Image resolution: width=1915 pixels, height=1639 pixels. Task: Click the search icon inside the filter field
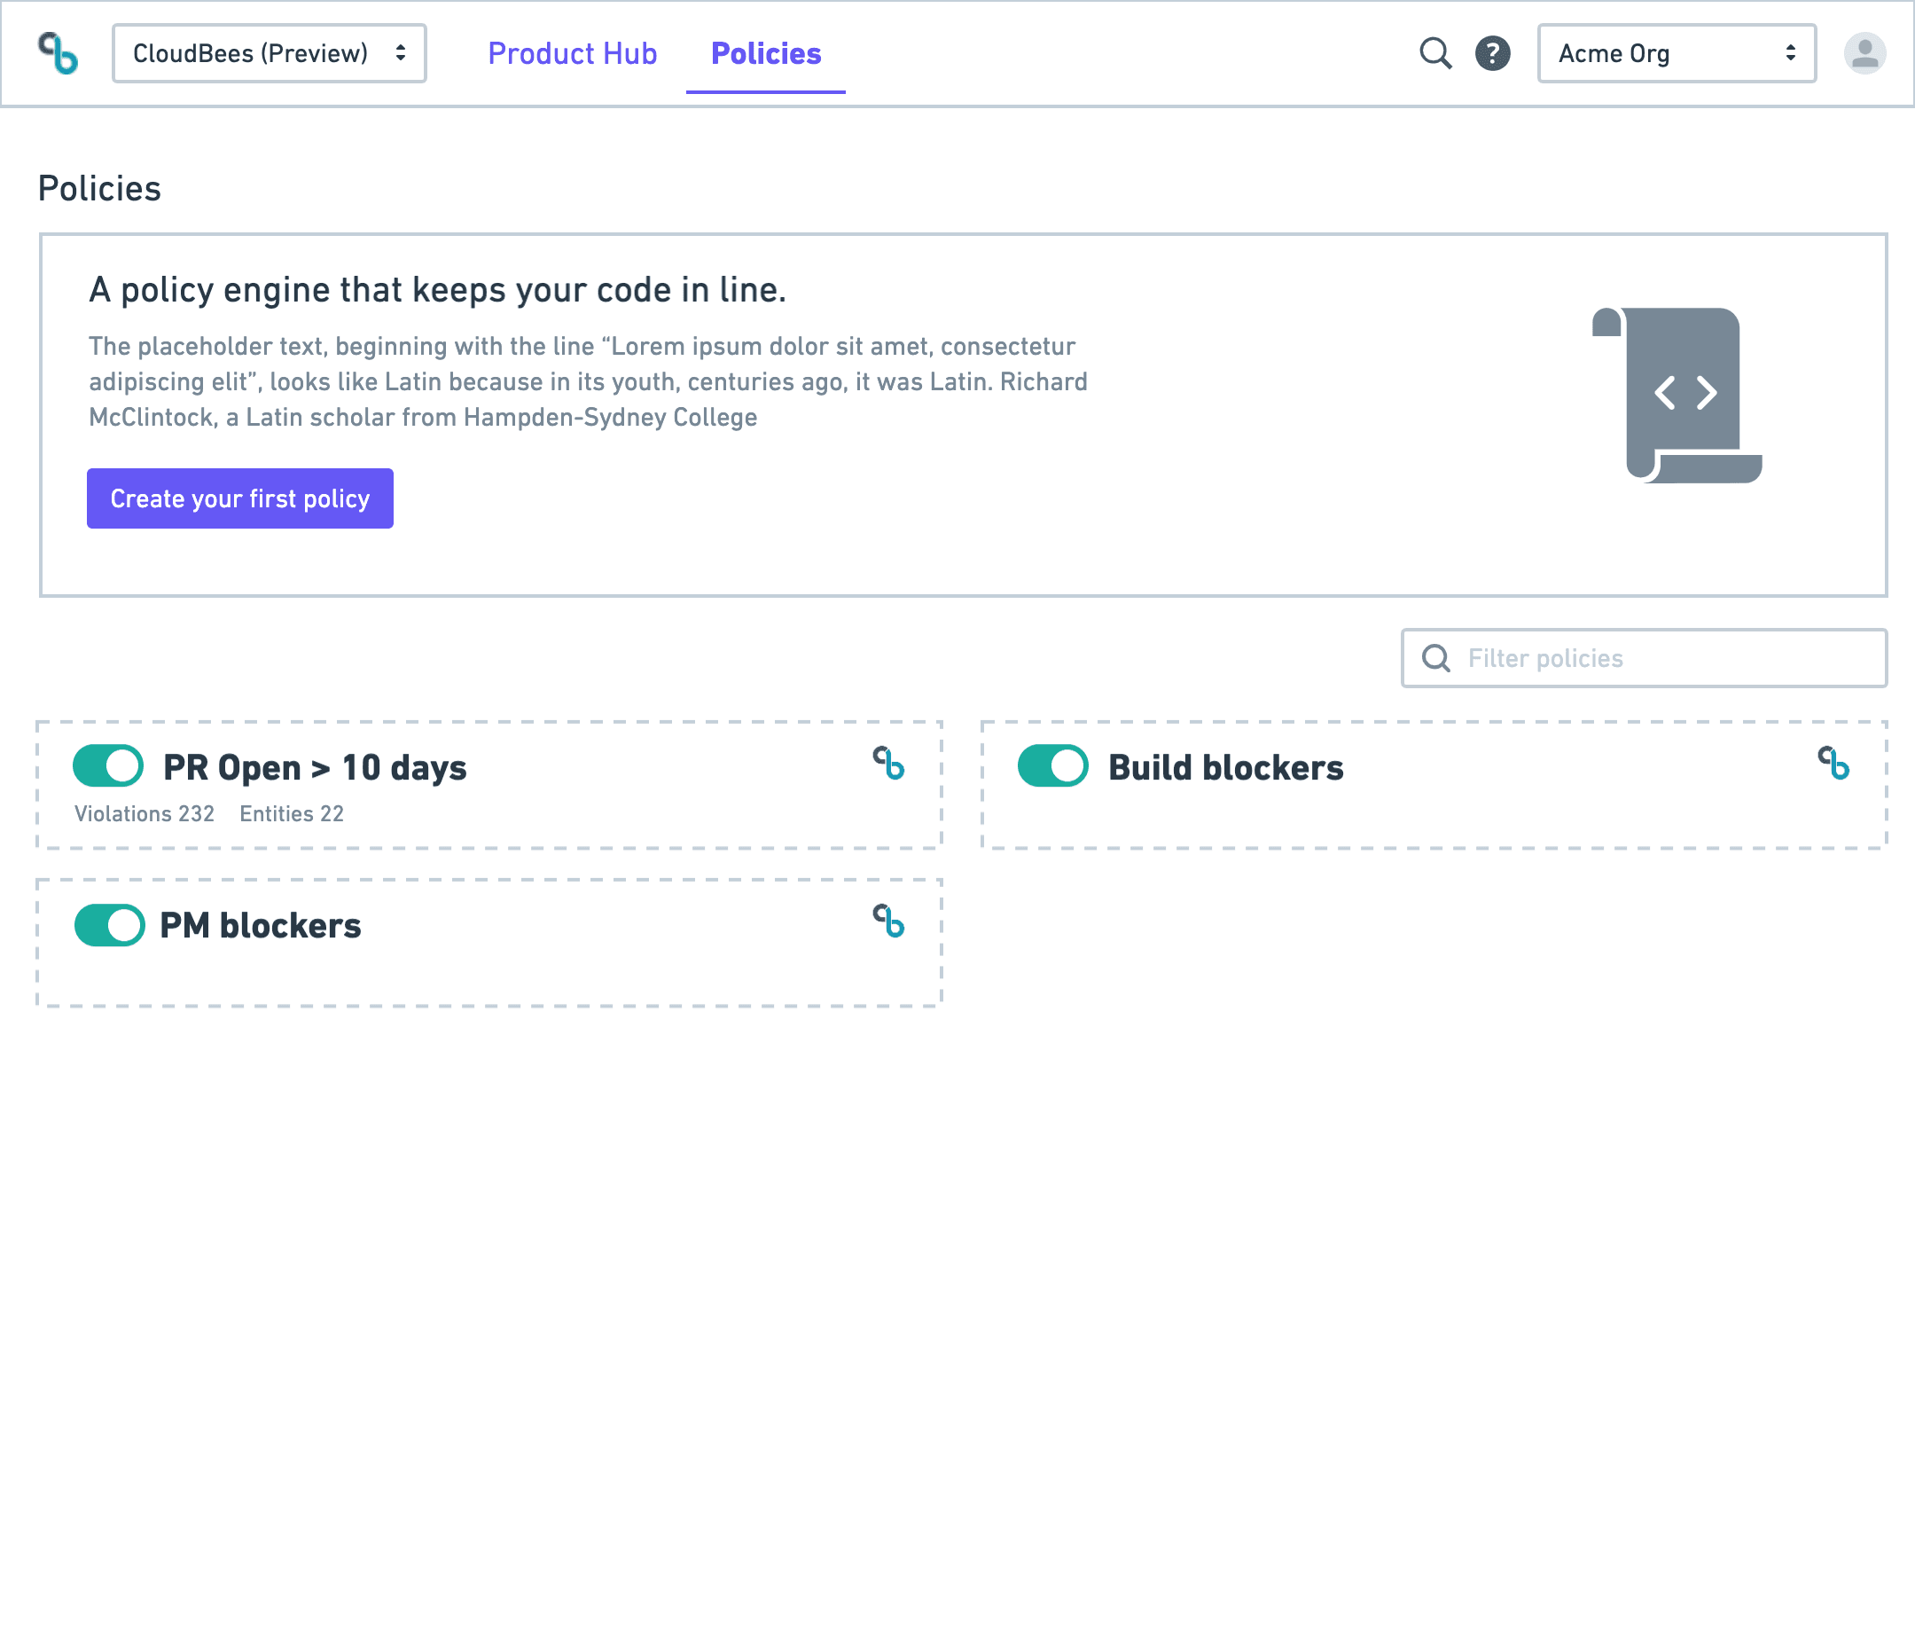[1435, 658]
